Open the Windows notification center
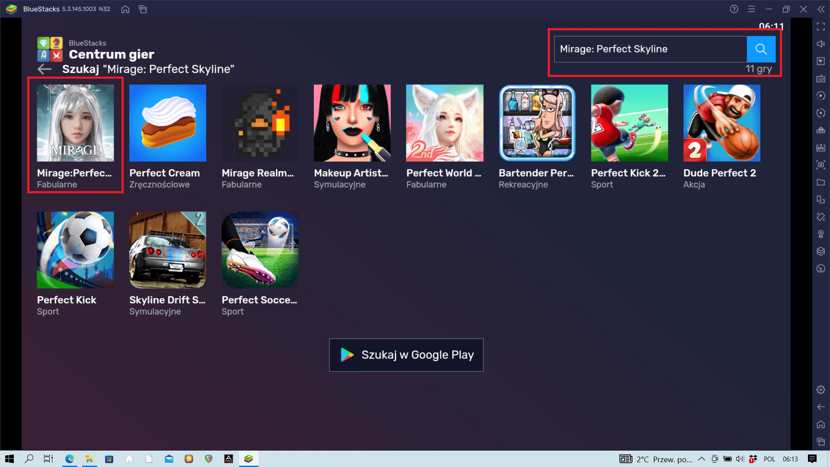This screenshot has width=830, height=467. 812,459
